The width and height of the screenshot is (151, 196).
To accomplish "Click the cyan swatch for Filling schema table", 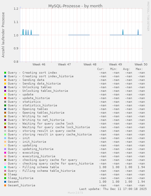I will [x=5, y=167].
